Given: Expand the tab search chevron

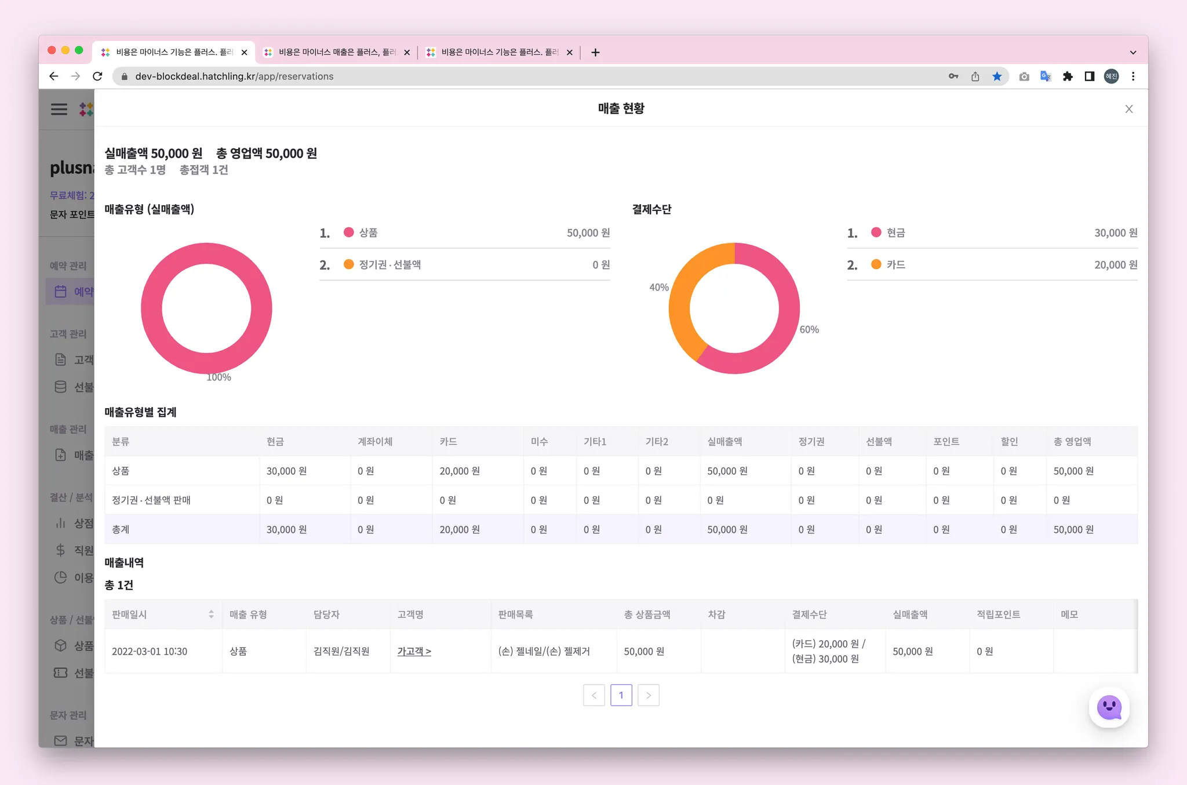Looking at the screenshot, I should pos(1133,52).
